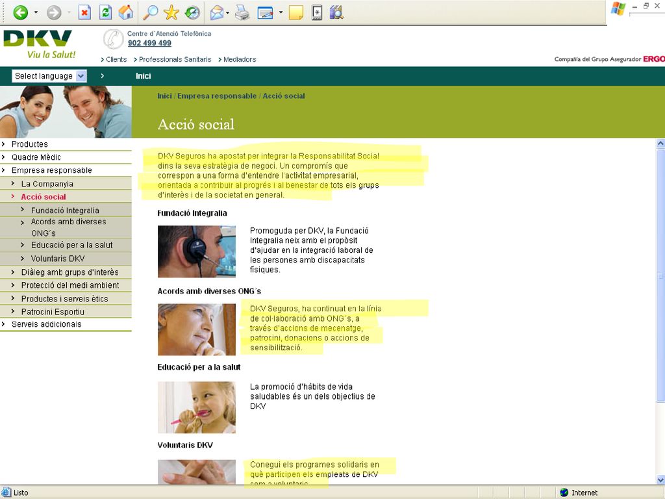
Task: Open the Professionals Sanitaris link
Action: 175,59
